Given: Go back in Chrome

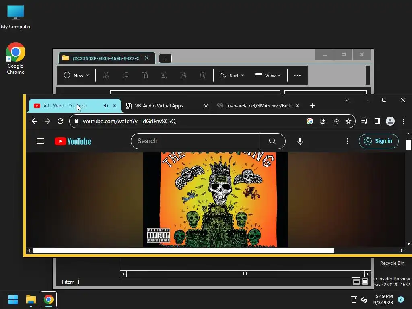Looking at the screenshot, I should tap(35, 121).
